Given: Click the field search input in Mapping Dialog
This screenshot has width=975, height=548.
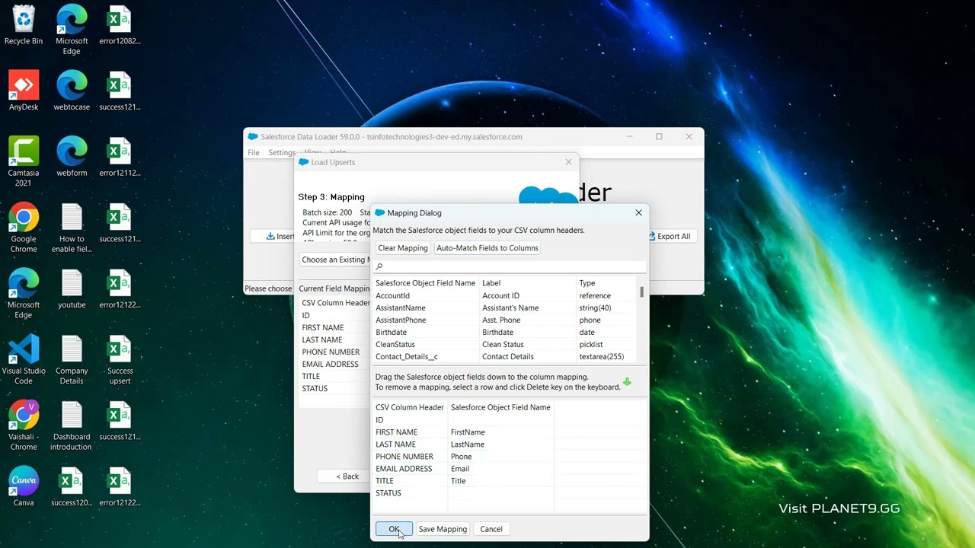Looking at the screenshot, I should click(510, 266).
